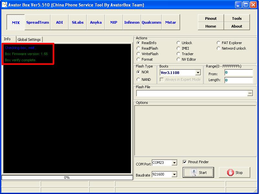
Task: Close the Avator Box window
Action: 253,5
